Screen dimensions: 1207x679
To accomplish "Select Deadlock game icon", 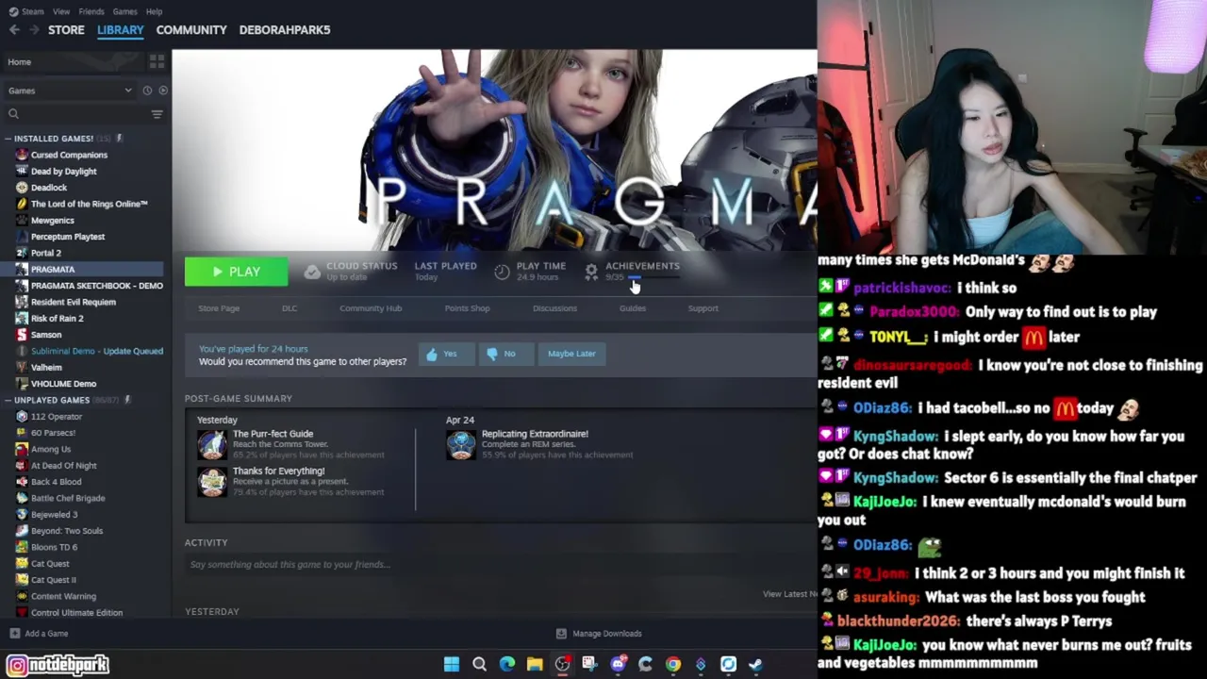I will tap(21, 188).
